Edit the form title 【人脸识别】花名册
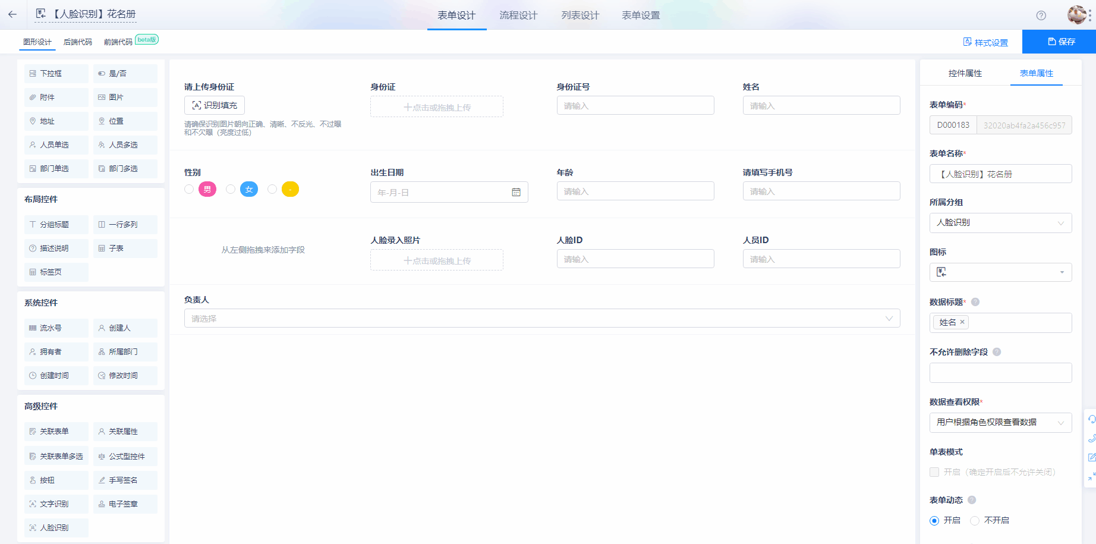This screenshot has width=1096, height=544. point(94,14)
